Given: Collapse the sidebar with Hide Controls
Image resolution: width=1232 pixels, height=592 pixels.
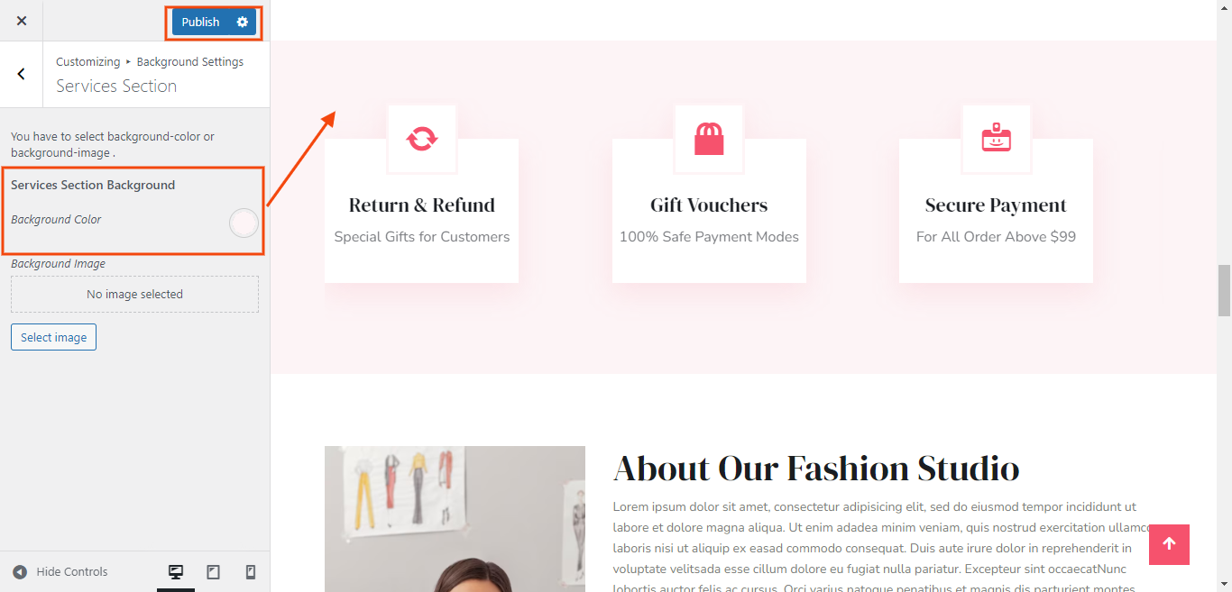Looking at the screenshot, I should 60,571.
